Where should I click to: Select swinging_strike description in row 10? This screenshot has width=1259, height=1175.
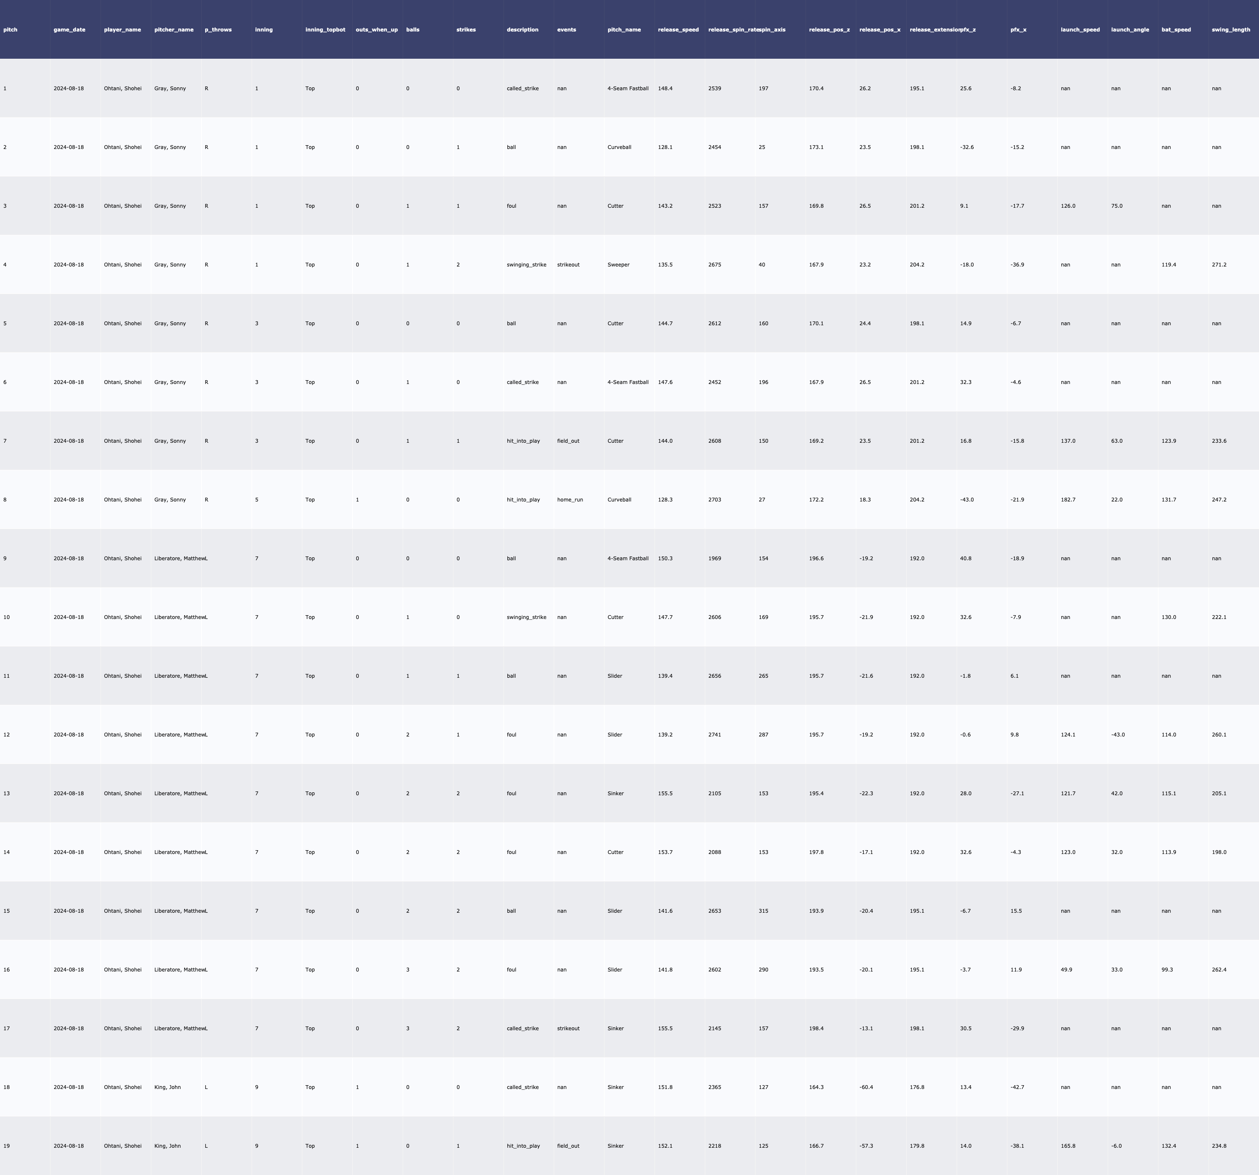[526, 617]
